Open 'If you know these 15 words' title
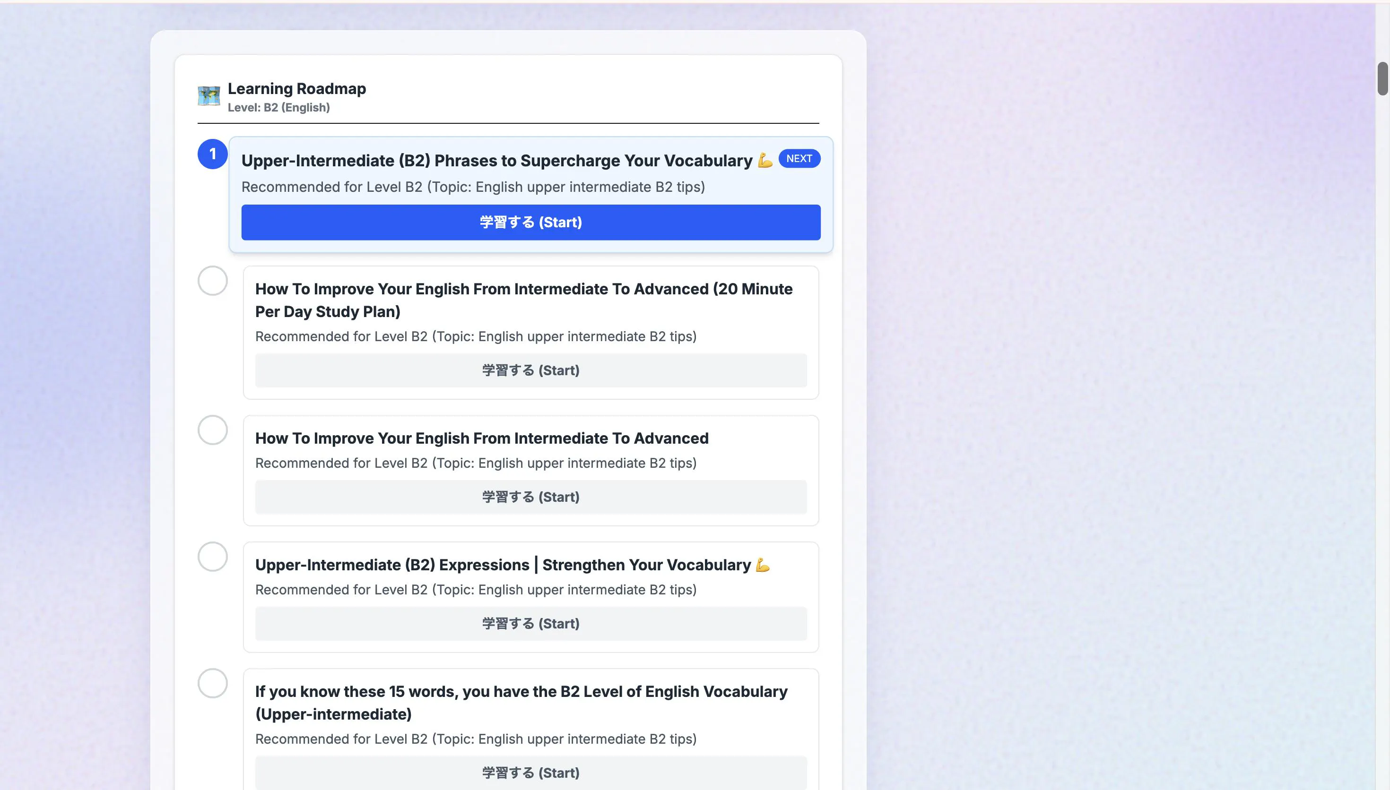 tap(521, 702)
